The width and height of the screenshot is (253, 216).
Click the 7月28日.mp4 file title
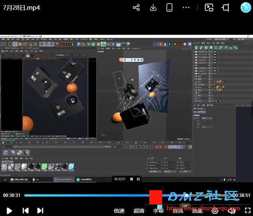tap(21, 7)
